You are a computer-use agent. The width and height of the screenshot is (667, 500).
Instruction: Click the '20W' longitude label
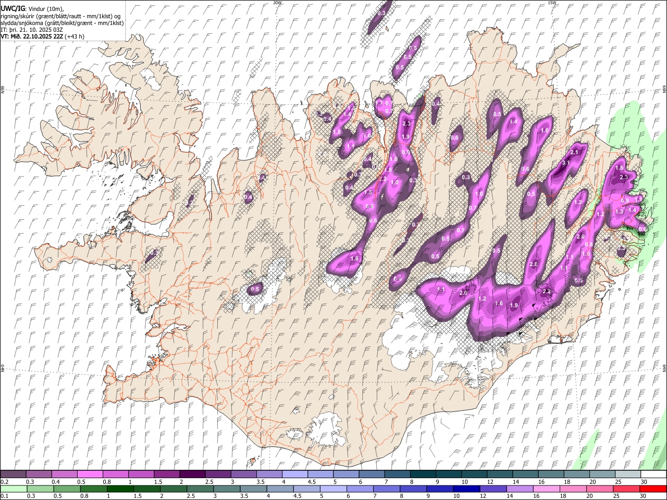click(278, 3)
